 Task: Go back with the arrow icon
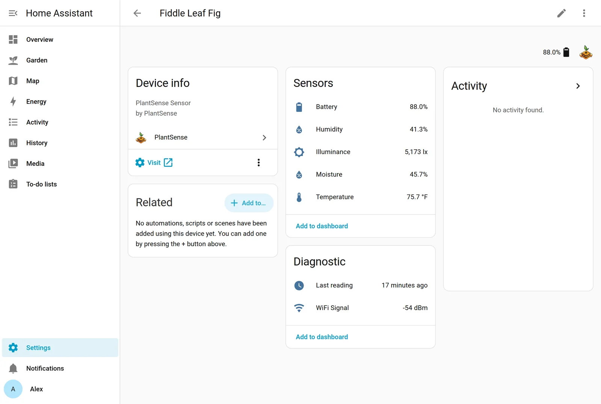[137, 13]
